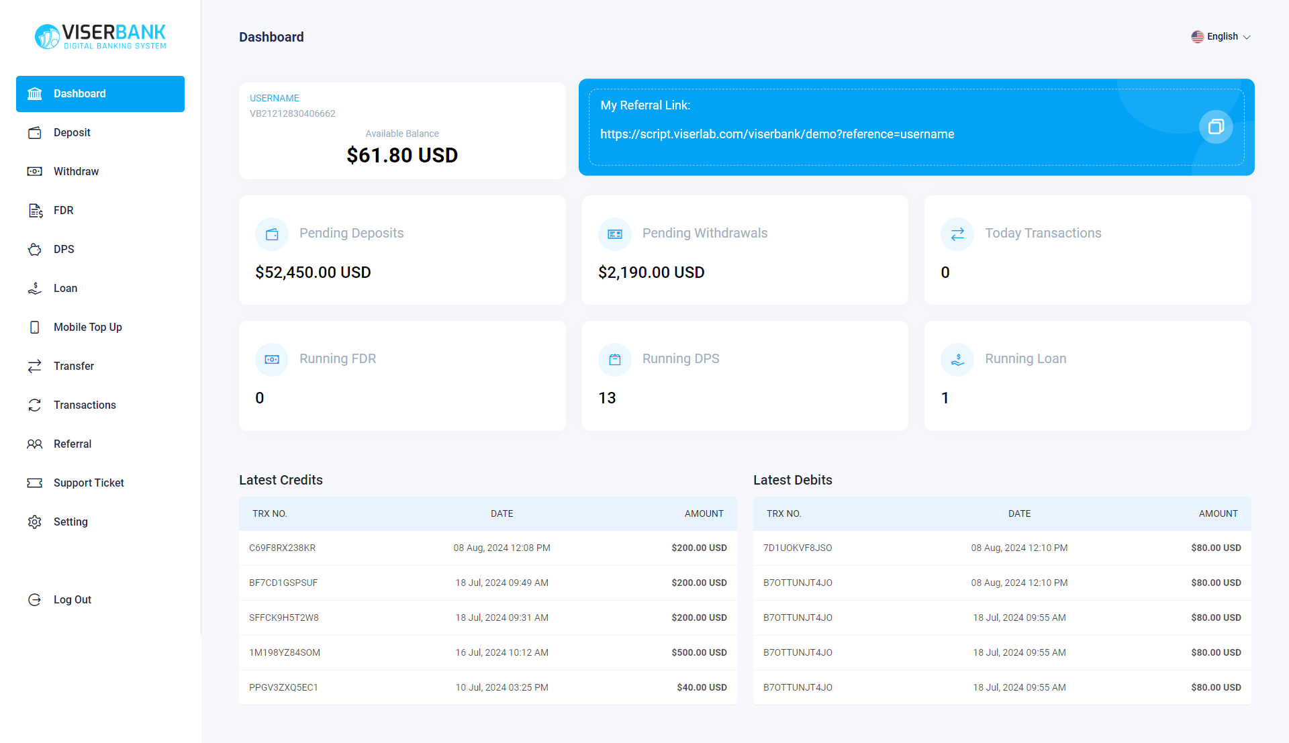
Task: Click Log Out in the sidebar
Action: click(72, 600)
